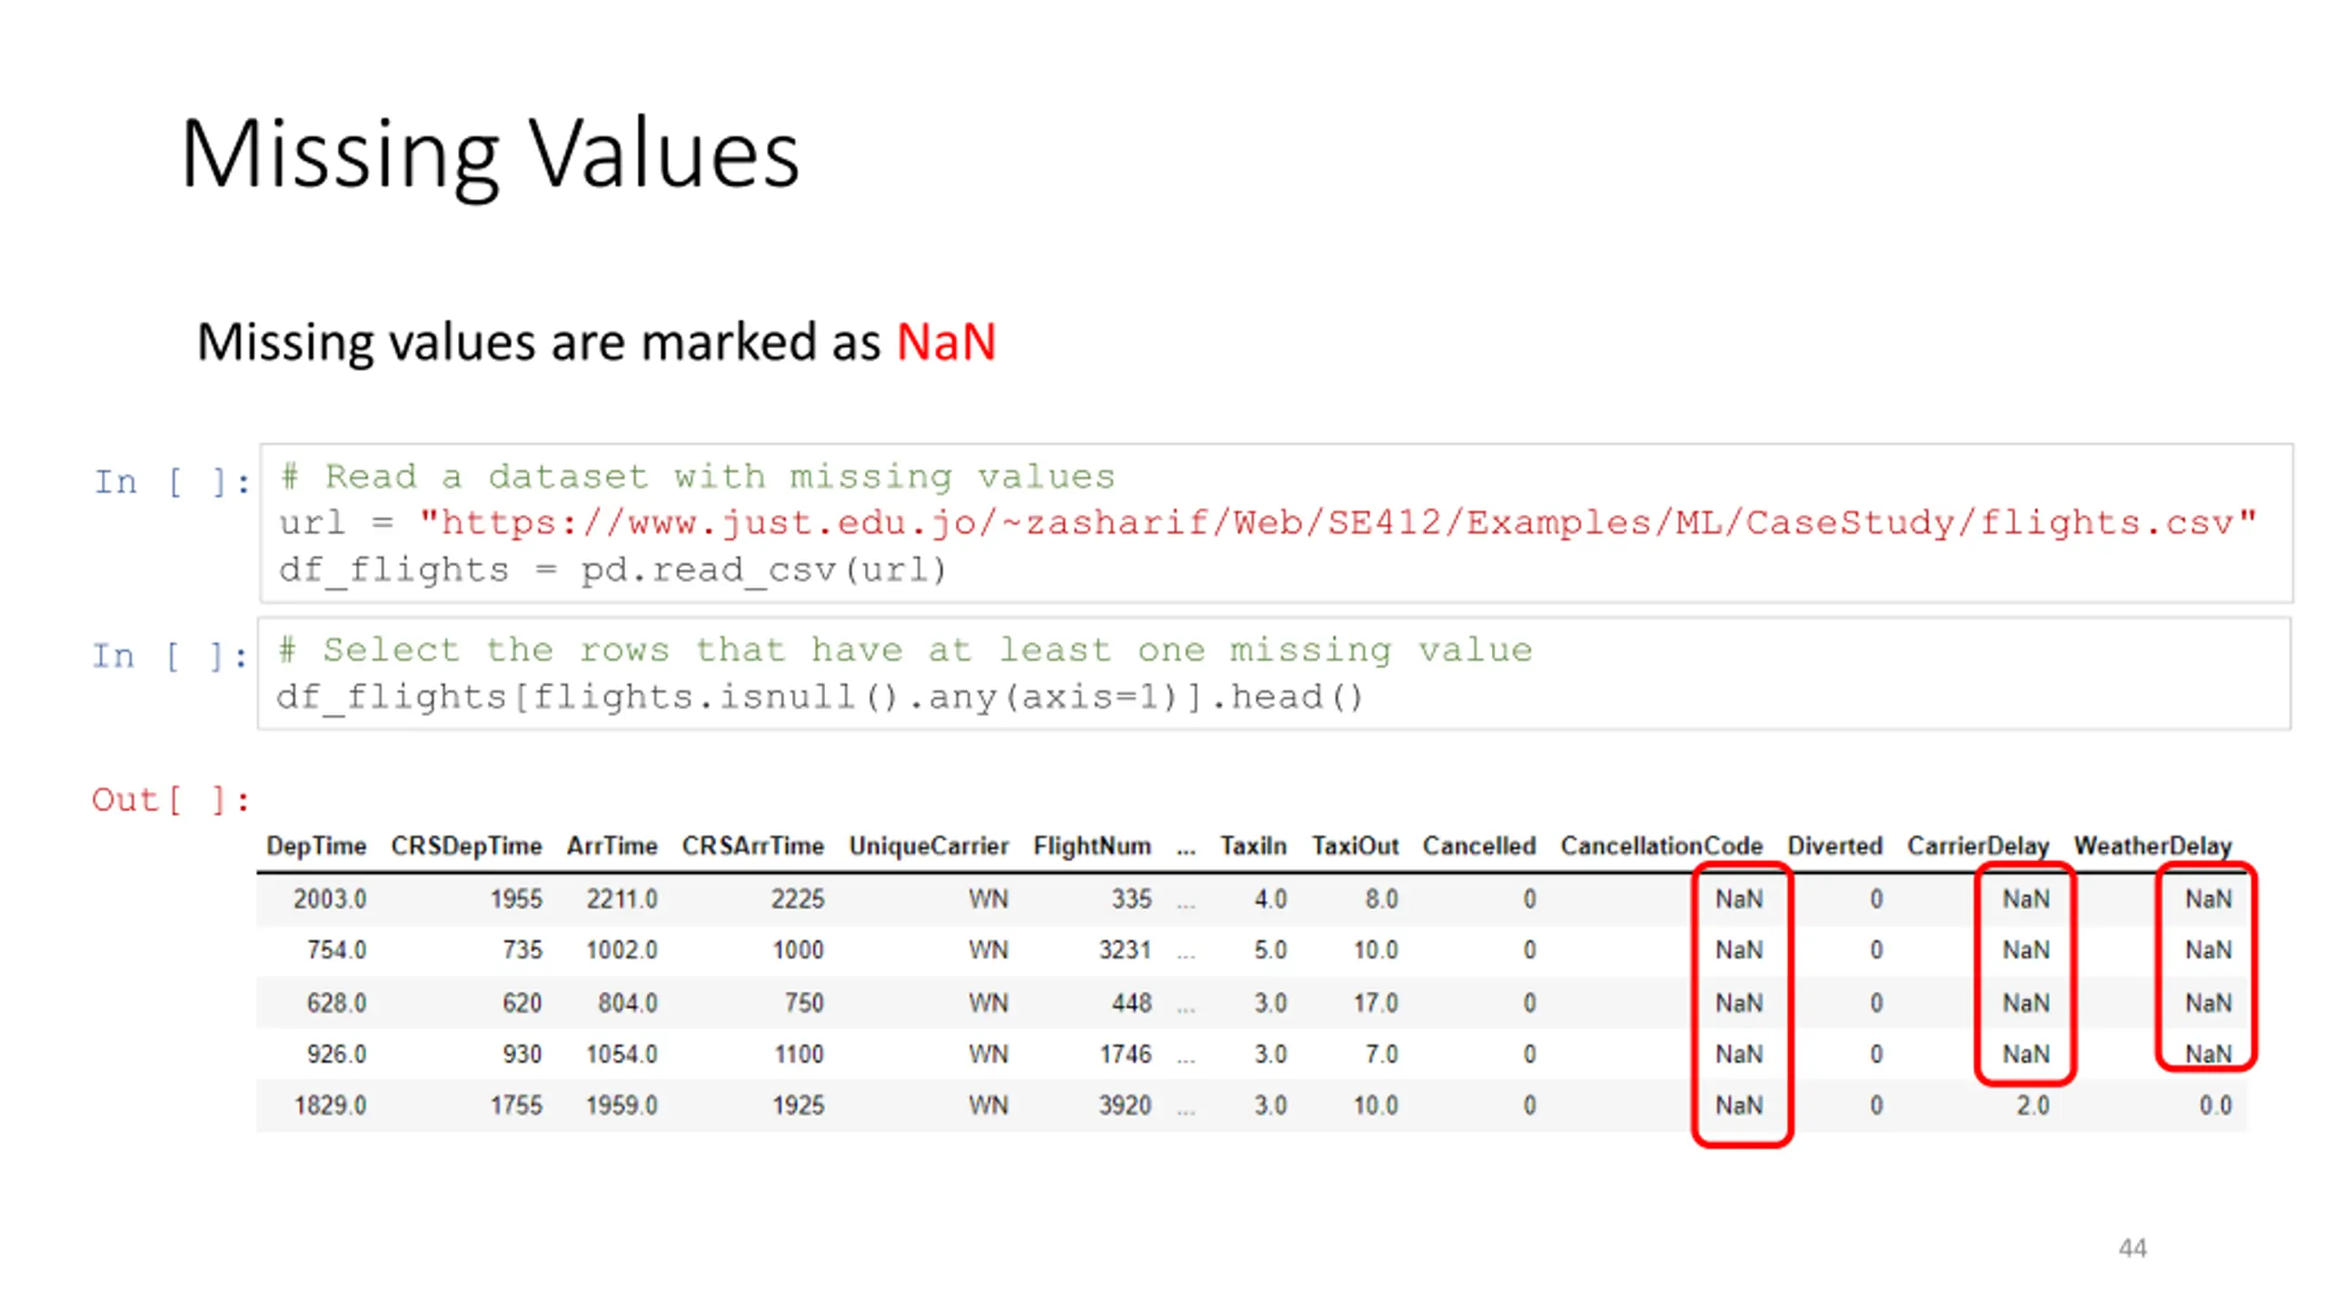Click the ArrTime value 1002.0
Viewport: 2326px width, 1308px height.
tap(621, 949)
